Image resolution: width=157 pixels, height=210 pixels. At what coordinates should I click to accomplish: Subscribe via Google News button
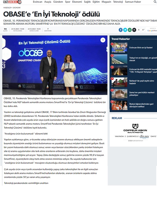[152, 30]
